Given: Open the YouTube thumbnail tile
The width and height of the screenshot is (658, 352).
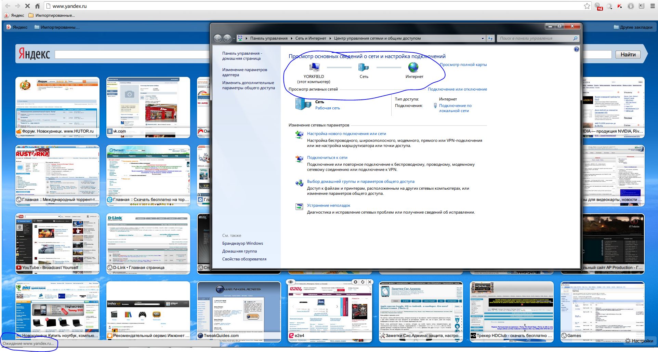Looking at the screenshot, I should click(x=57, y=243).
